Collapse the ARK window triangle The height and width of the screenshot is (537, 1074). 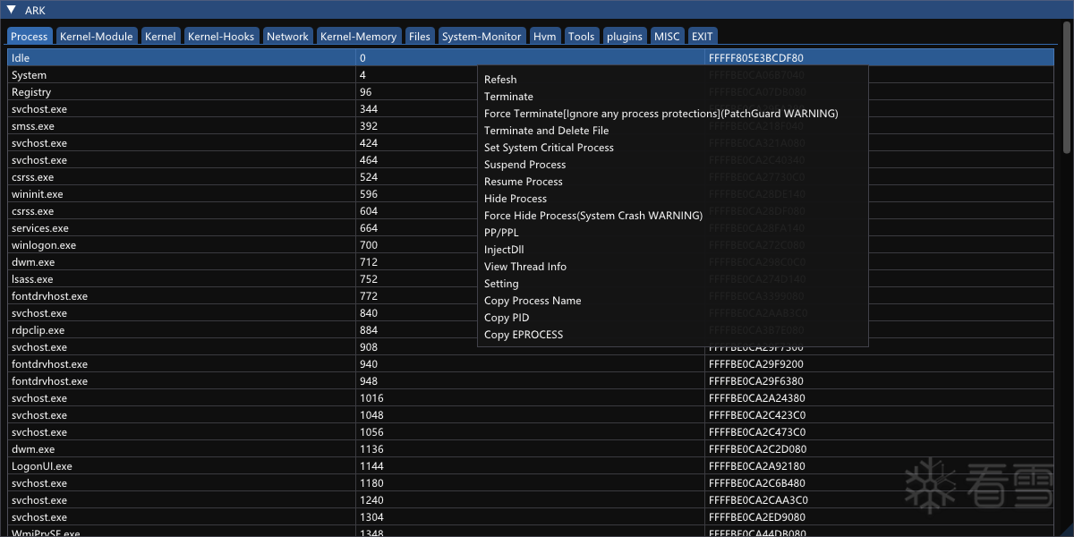point(12,10)
